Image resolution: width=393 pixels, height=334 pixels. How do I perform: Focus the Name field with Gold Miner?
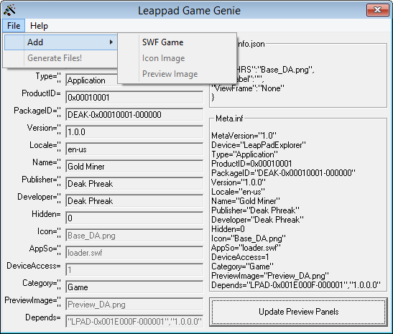point(134,167)
